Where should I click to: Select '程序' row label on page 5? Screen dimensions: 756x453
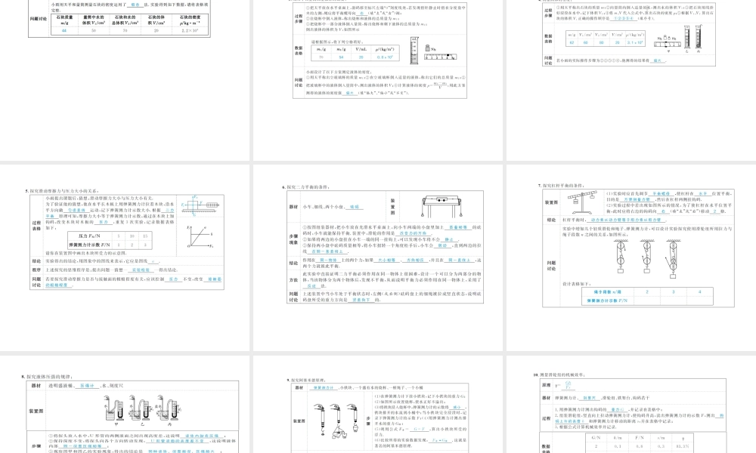click(36, 270)
